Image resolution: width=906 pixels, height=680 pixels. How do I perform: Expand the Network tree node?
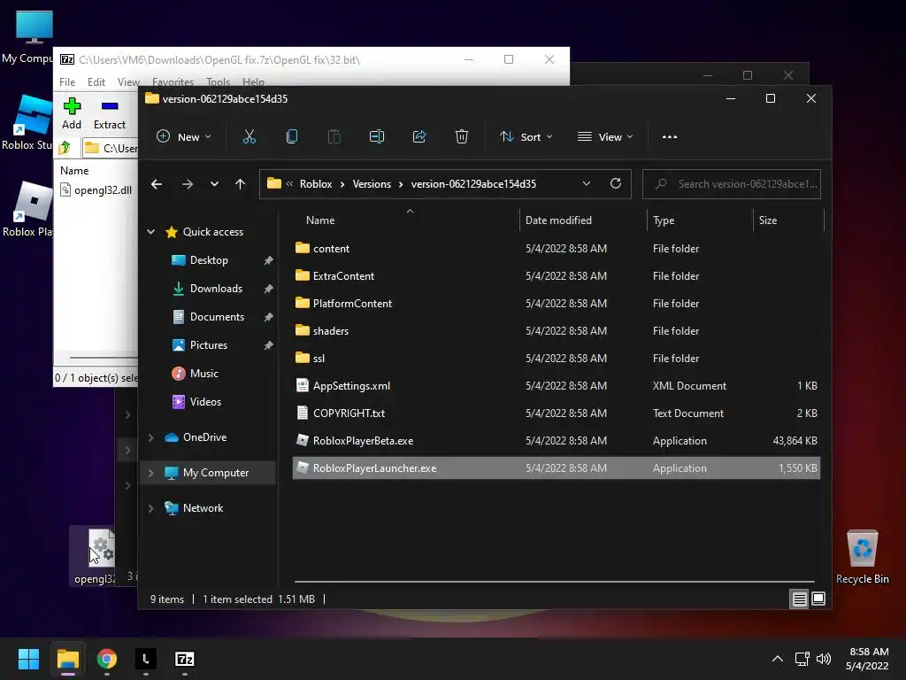tap(150, 508)
